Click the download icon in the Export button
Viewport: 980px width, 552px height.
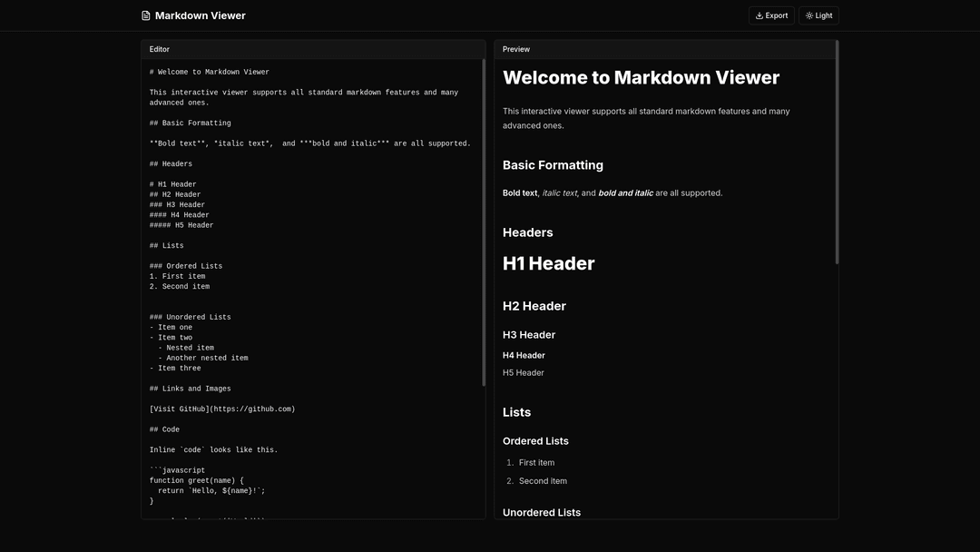759,15
